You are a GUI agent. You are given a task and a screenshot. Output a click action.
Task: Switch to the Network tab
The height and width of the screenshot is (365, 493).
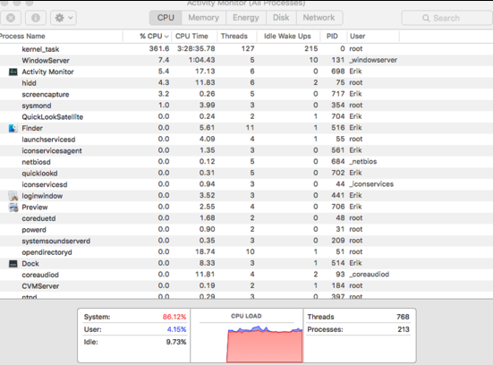319,18
